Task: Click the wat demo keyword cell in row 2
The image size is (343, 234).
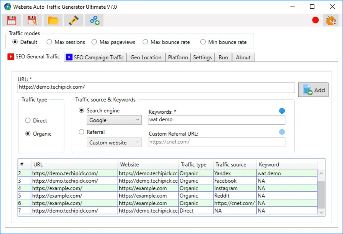Action: pyautogui.click(x=287, y=173)
